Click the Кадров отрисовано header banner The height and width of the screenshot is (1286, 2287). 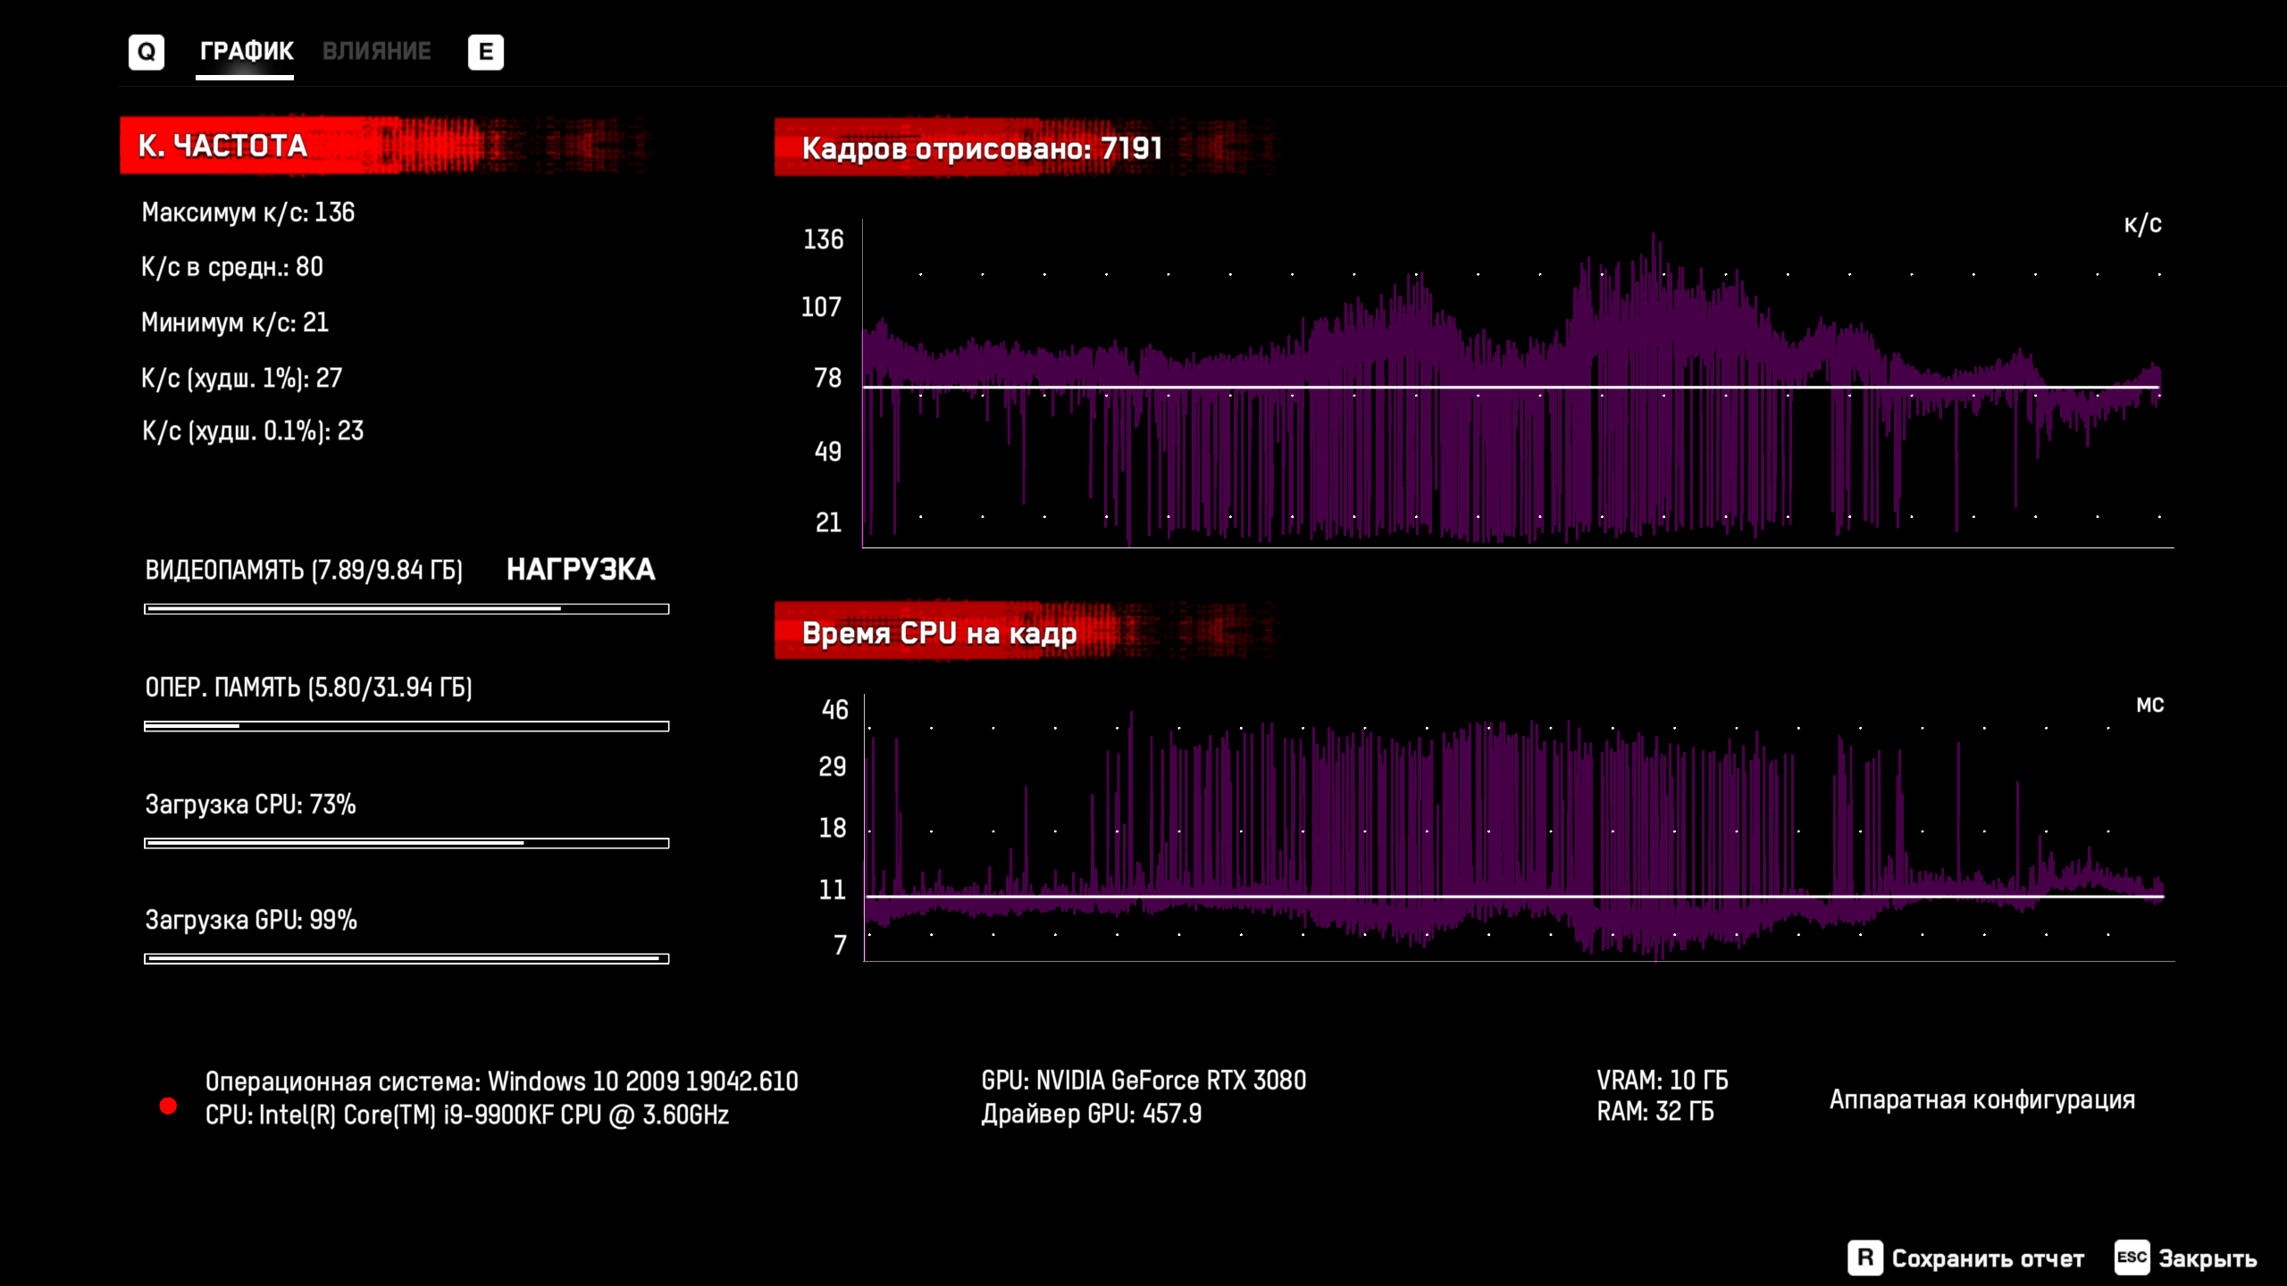pyautogui.click(x=981, y=148)
